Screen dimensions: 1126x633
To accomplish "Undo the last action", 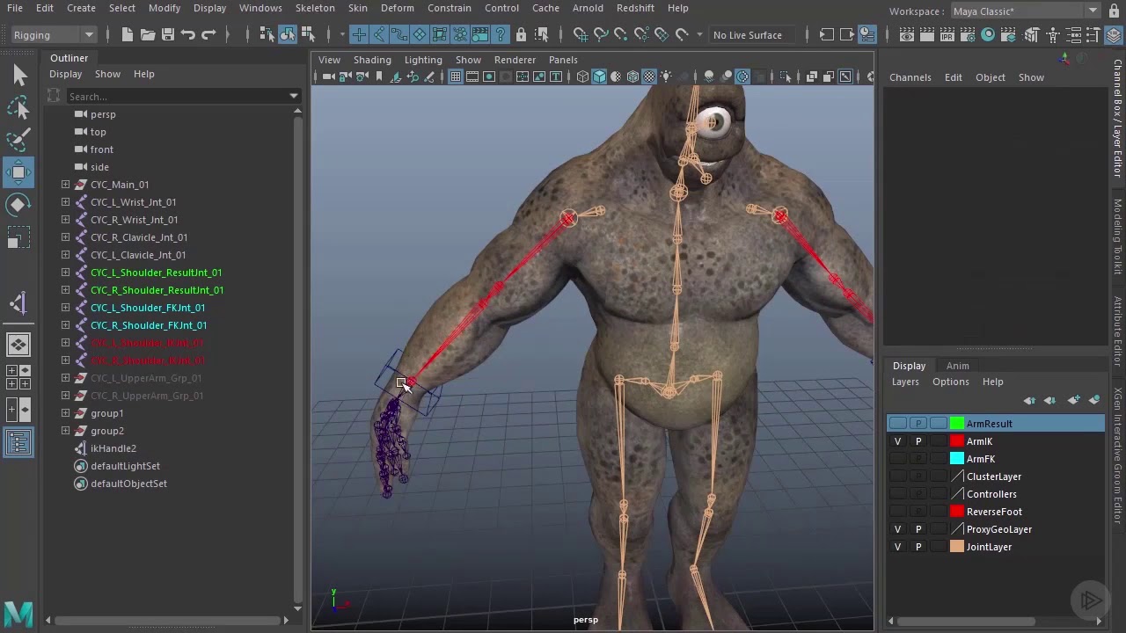I will [188, 34].
